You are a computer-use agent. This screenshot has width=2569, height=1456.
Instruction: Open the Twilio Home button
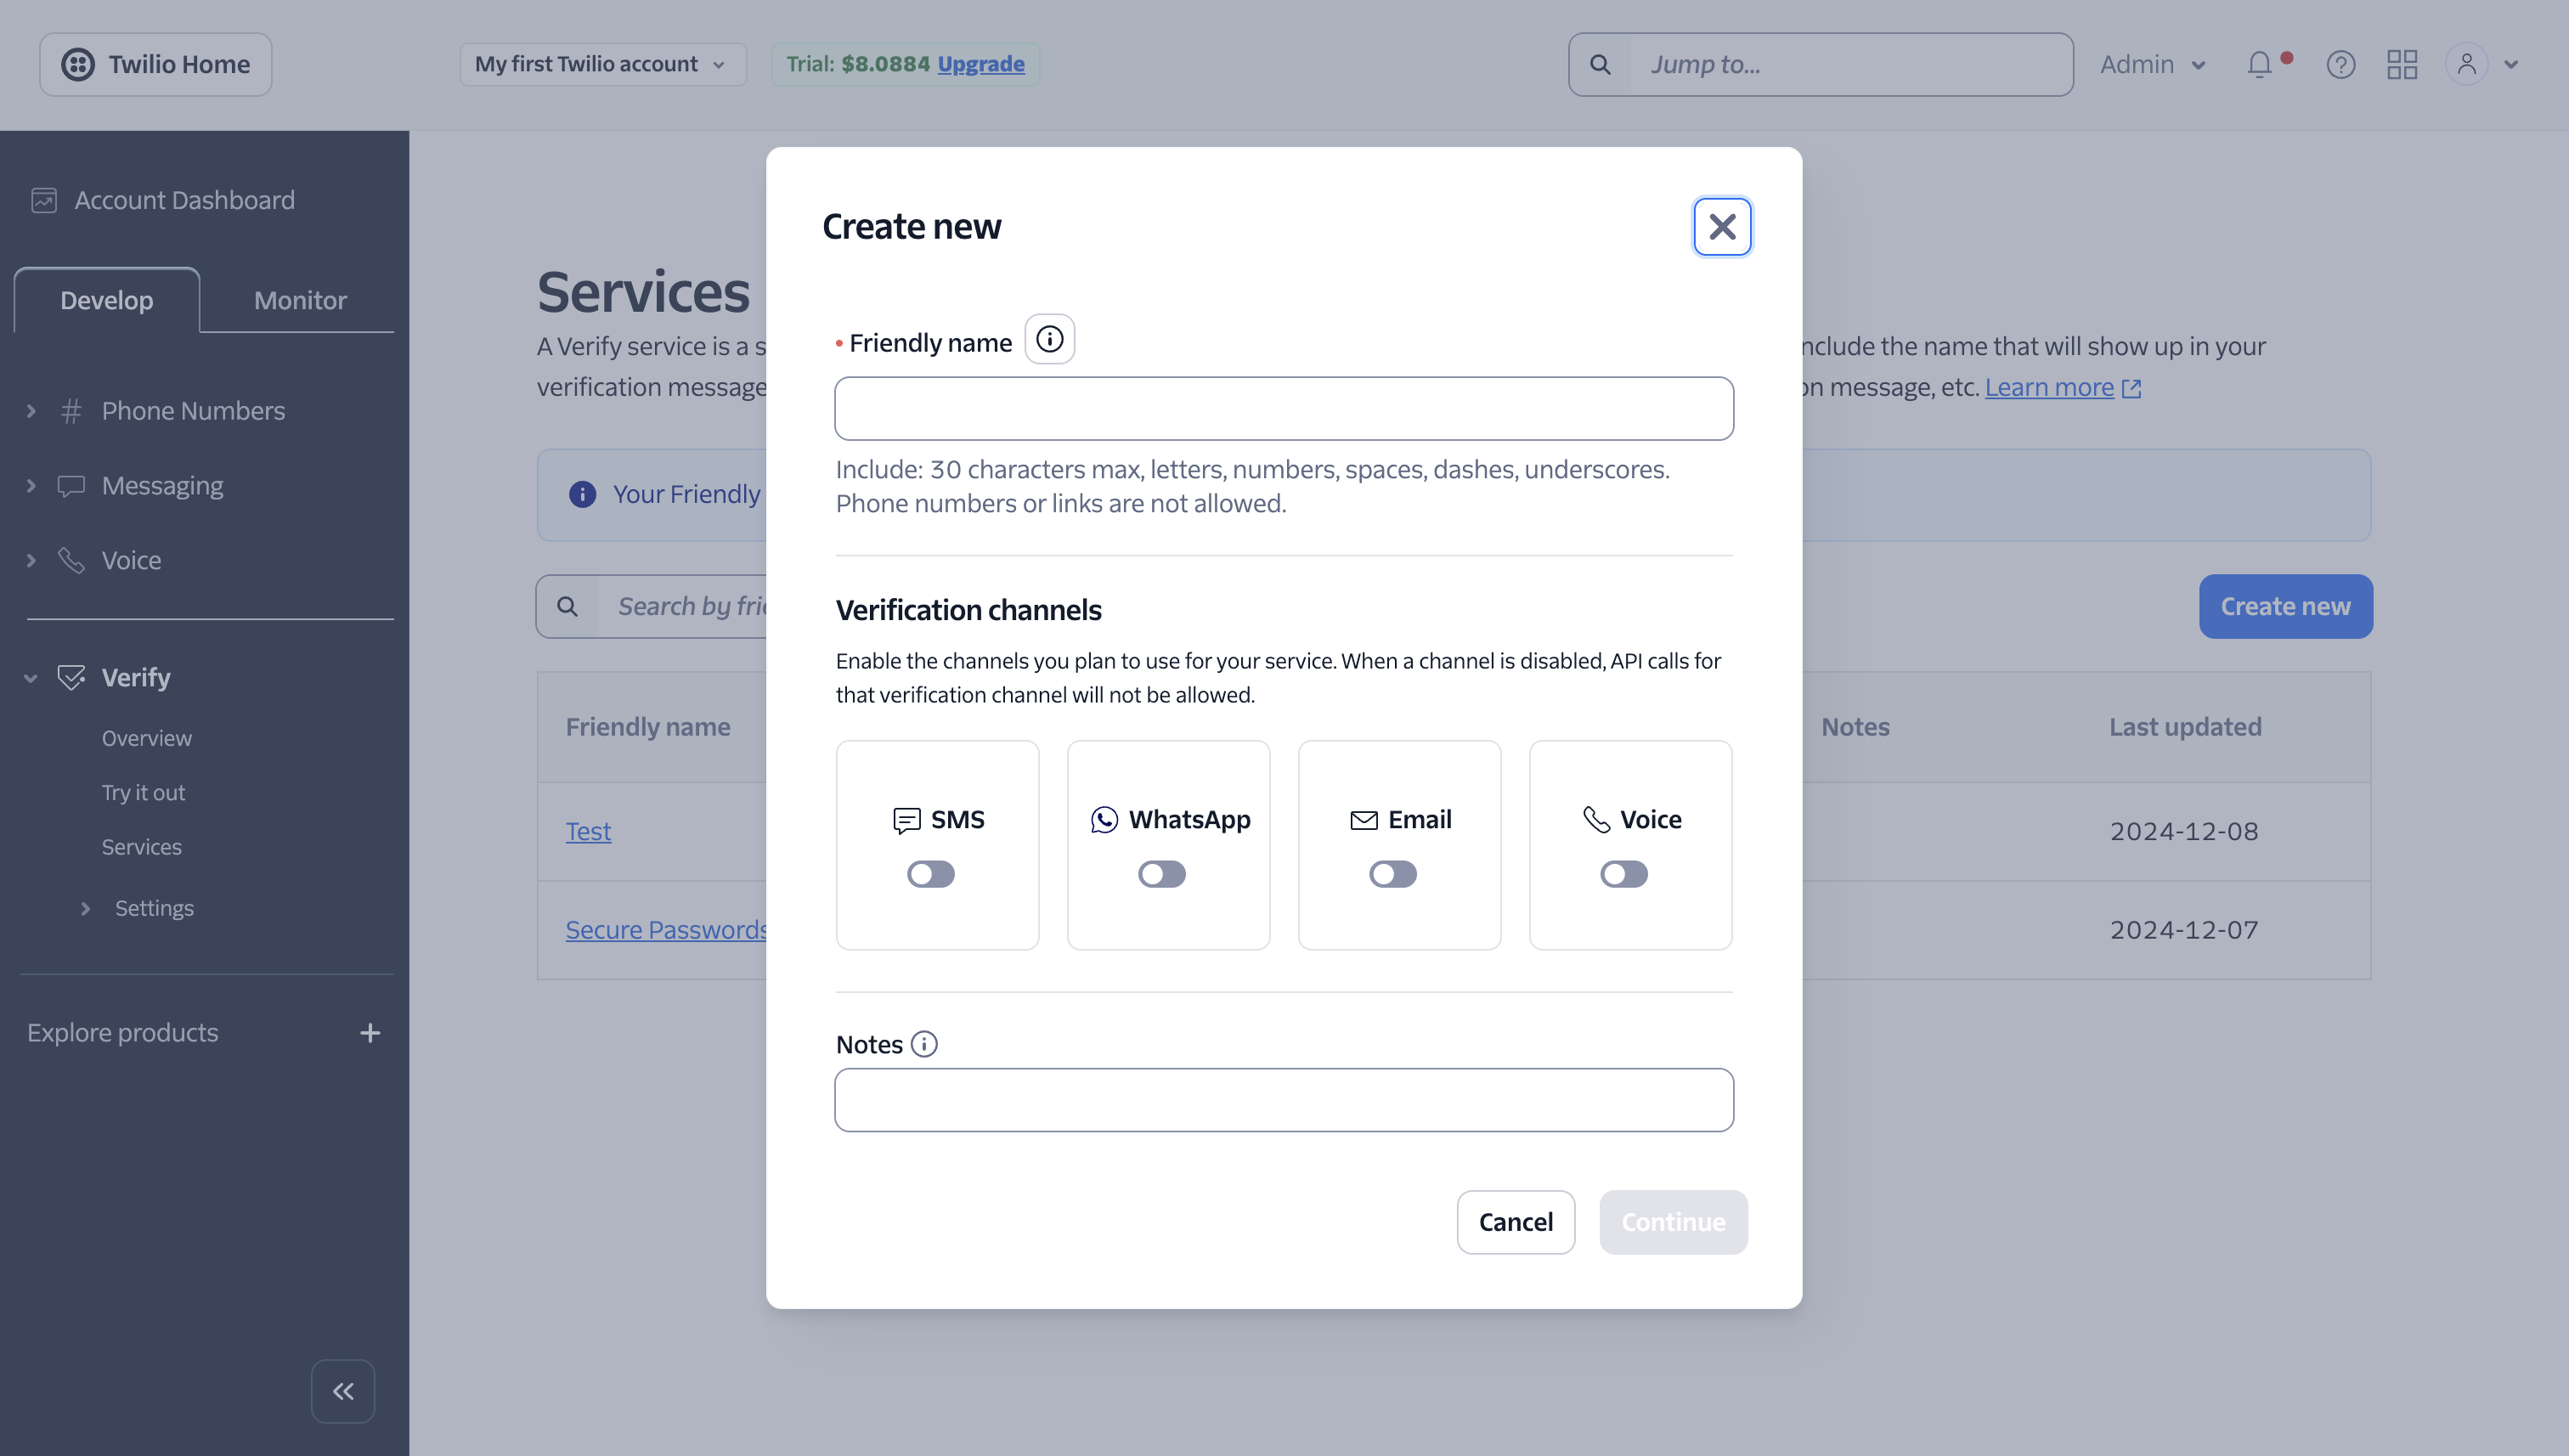point(154,64)
